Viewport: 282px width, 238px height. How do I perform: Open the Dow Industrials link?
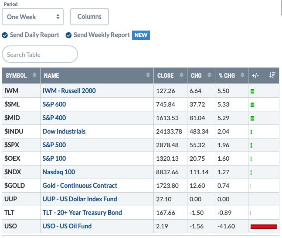64,131
